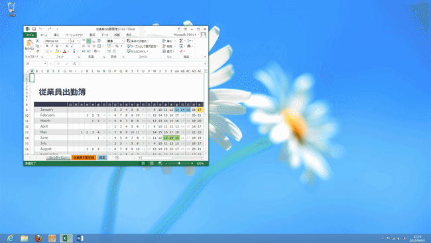Click the insert function fx icon
The height and width of the screenshot is (243, 431).
74,64
